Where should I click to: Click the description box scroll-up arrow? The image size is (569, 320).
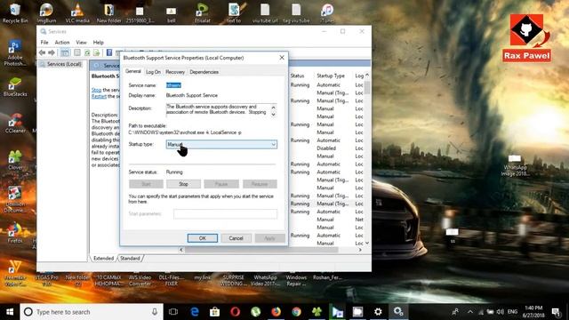tap(274, 108)
